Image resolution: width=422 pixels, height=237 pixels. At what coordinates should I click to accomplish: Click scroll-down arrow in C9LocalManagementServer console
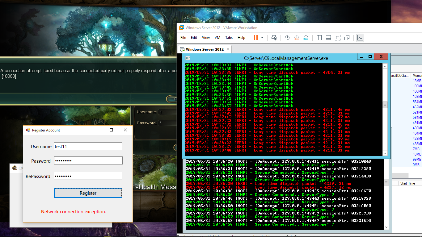pos(385,153)
